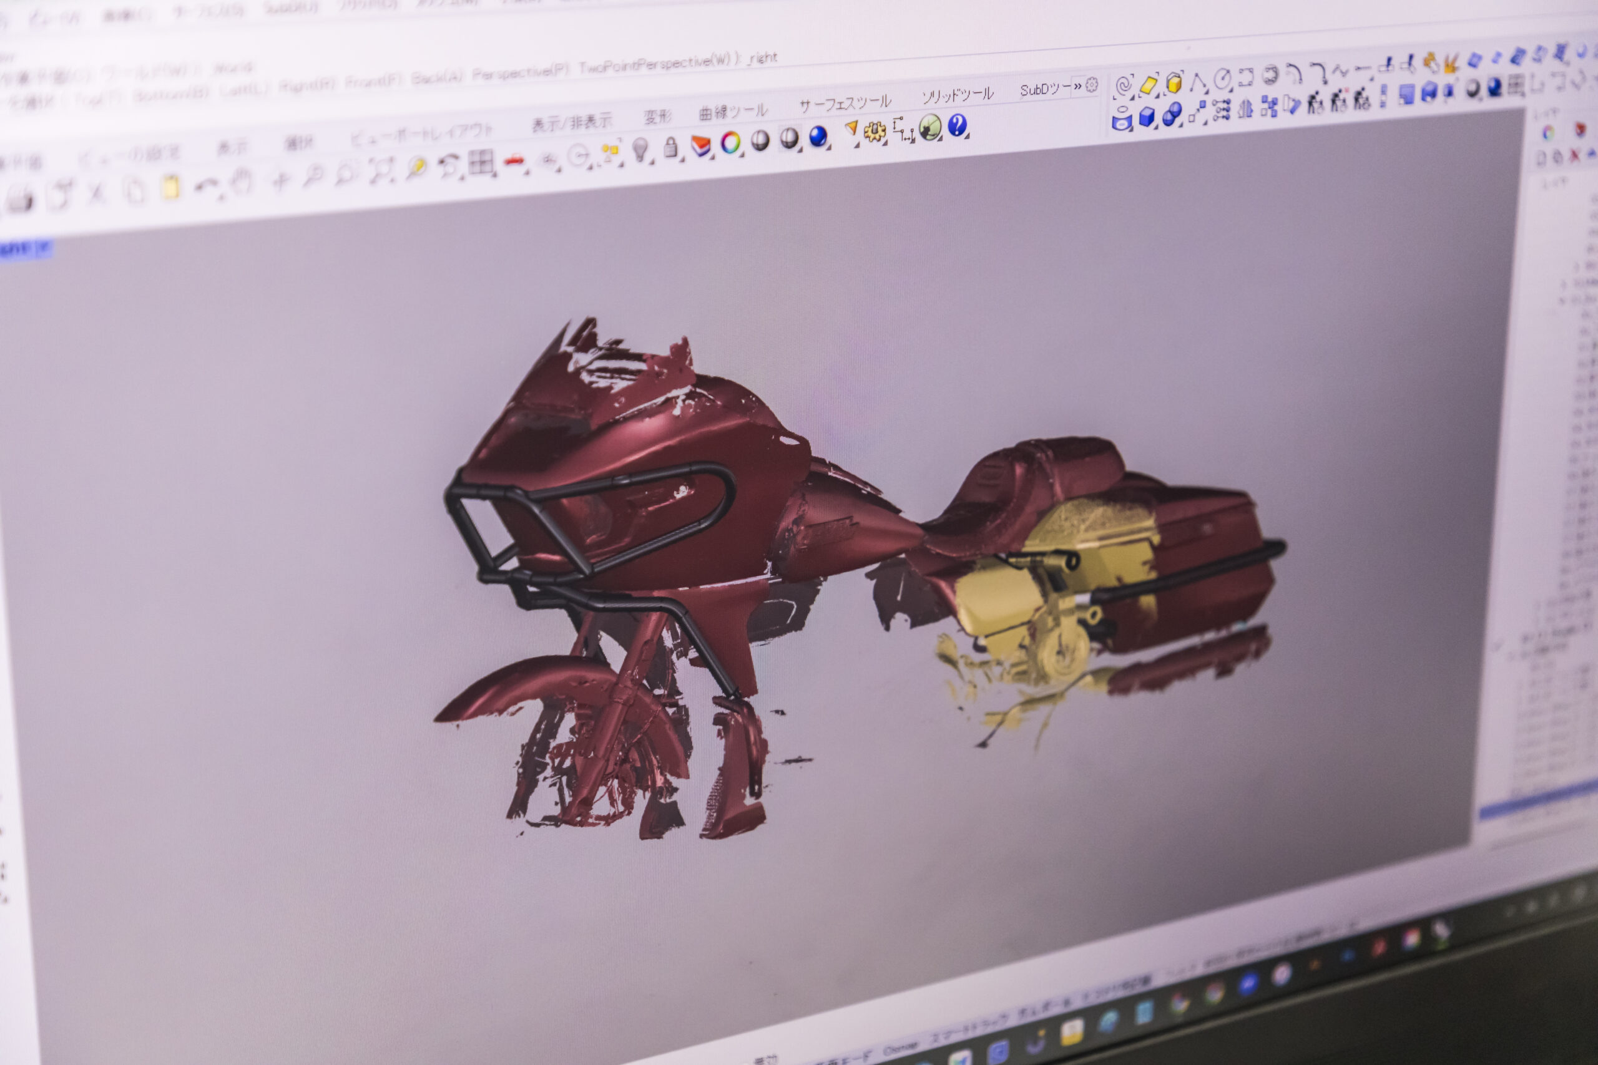This screenshot has width=1598, height=1065.
Task: Click the rectangle drawing tool icon
Action: coord(1245,77)
